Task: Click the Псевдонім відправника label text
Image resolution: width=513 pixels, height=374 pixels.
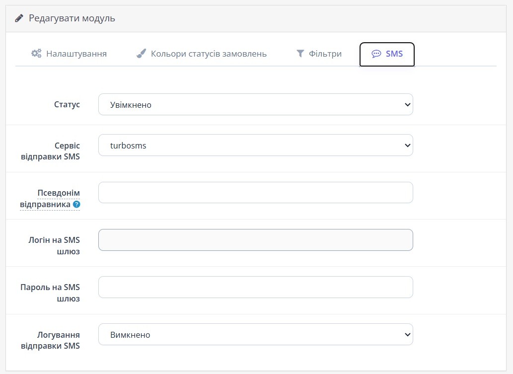Action: 50,199
